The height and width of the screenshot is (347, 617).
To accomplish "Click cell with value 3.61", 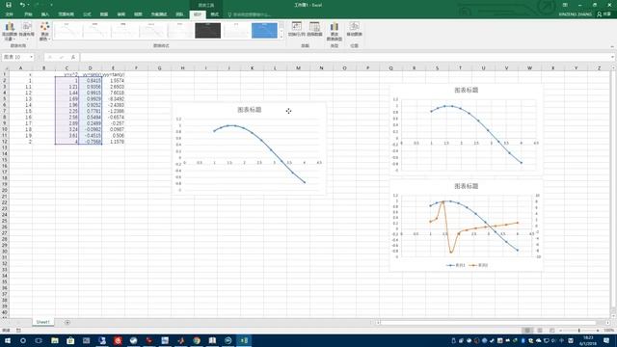I will coord(67,136).
